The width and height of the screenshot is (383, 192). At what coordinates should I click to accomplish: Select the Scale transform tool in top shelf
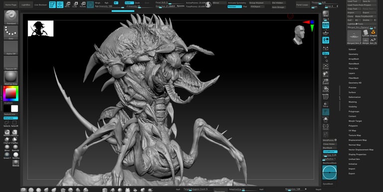[75, 4]
